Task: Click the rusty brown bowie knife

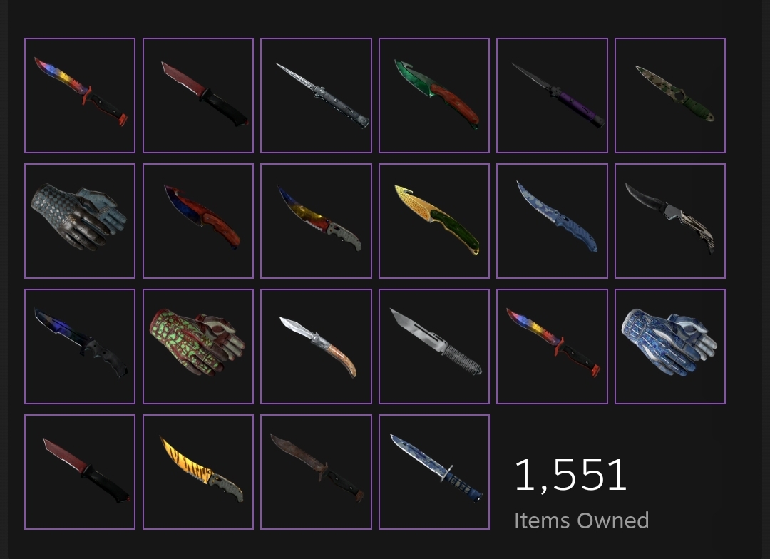Action: point(316,472)
